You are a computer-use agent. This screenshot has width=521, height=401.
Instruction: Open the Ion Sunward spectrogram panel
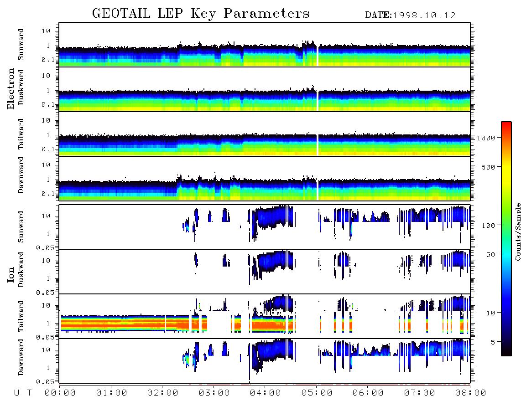click(265, 227)
